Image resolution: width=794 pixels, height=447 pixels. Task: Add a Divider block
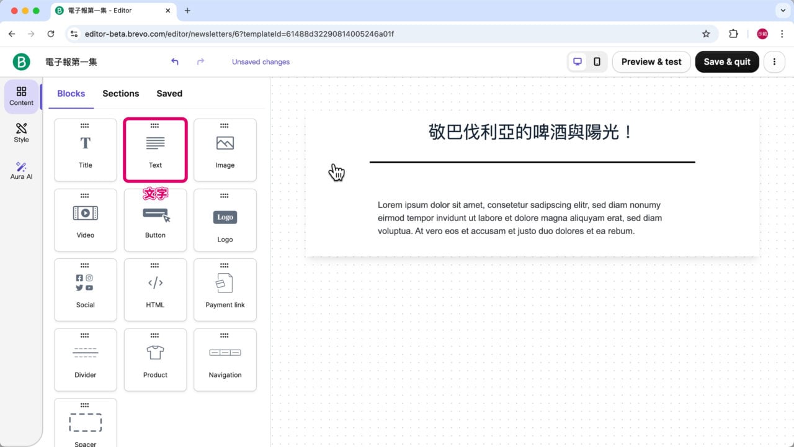coord(85,359)
